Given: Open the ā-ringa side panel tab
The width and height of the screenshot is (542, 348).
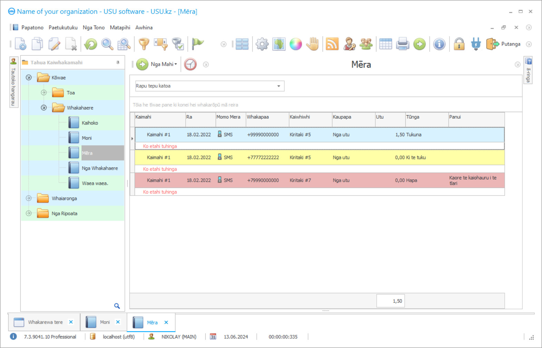Looking at the screenshot, I should [x=528, y=70].
